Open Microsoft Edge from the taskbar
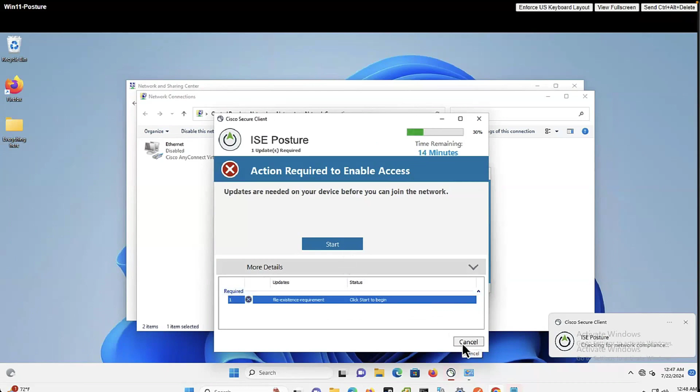 pyautogui.click(x=397, y=373)
